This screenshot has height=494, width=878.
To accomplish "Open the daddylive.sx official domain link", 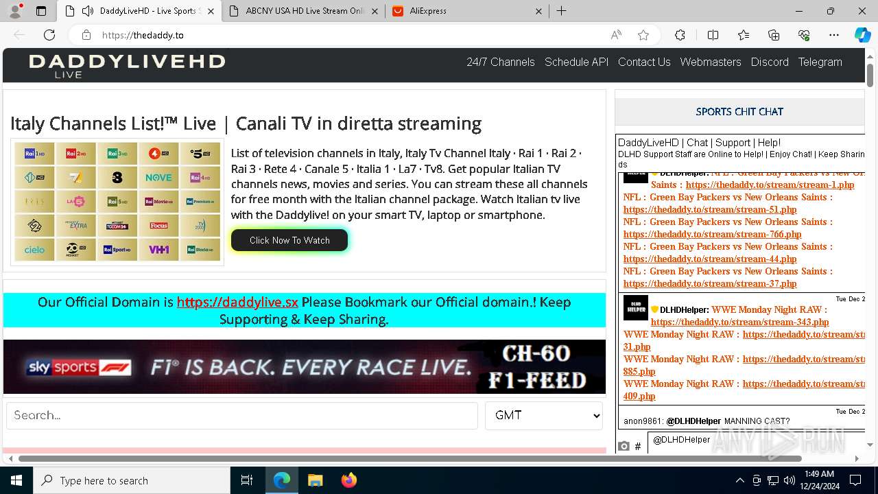I will tap(237, 302).
